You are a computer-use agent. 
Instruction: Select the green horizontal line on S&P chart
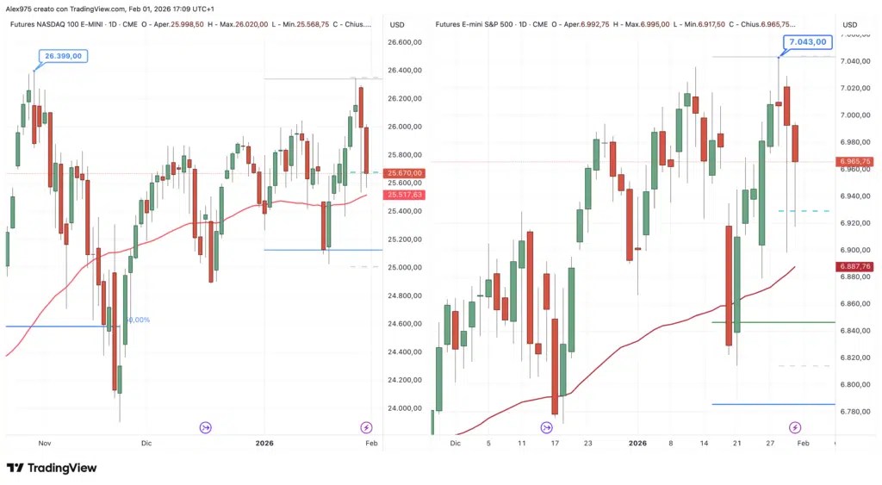(x=773, y=322)
